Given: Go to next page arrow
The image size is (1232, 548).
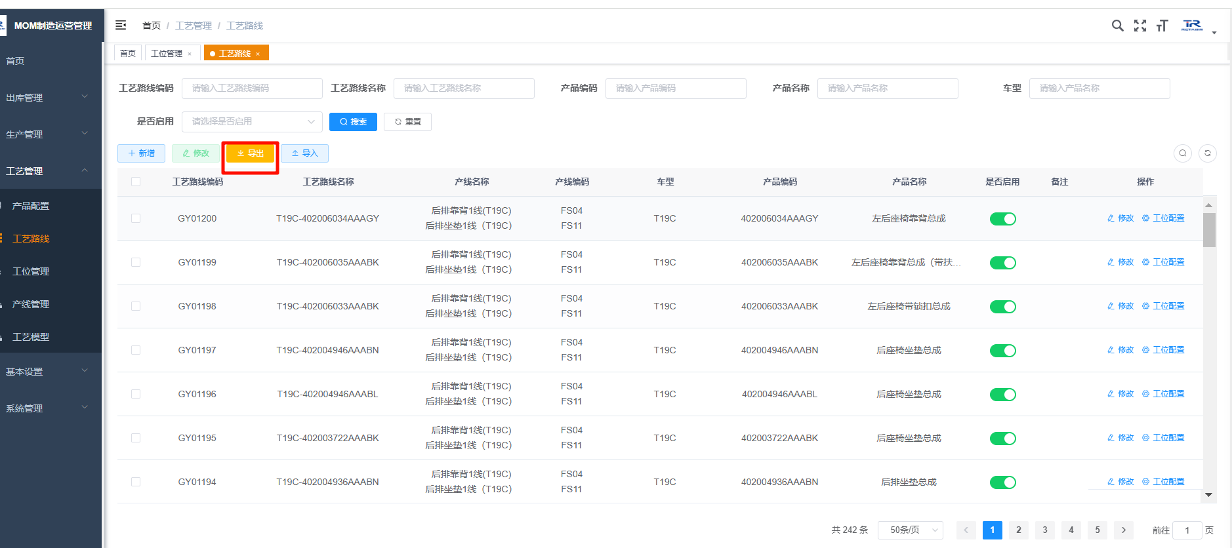Looking at the screenshot, I should (1124, 530).
